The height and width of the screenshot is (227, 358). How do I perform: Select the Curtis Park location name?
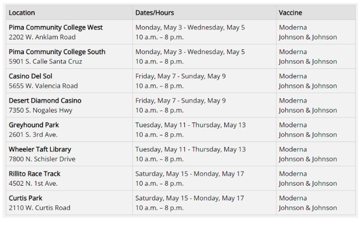26,198
